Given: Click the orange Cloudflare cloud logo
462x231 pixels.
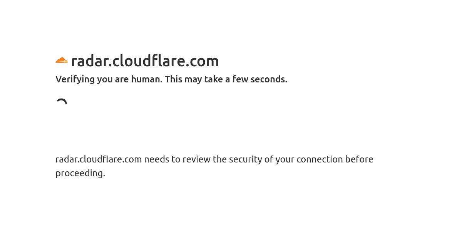Looking at the screenshot, I should 62,60.
